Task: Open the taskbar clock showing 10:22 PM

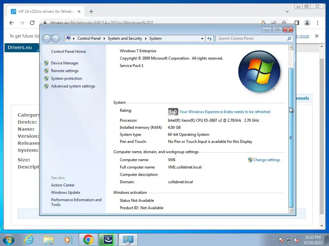Action: [313, 240]
